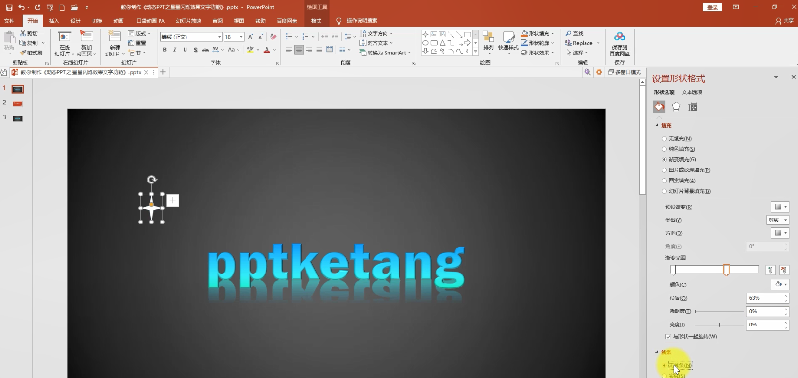The width and height of the screenshot is (798, 378).
Task: Open the gradient Type (类型) dropdown showing 射线
Action: click(778, 220)
